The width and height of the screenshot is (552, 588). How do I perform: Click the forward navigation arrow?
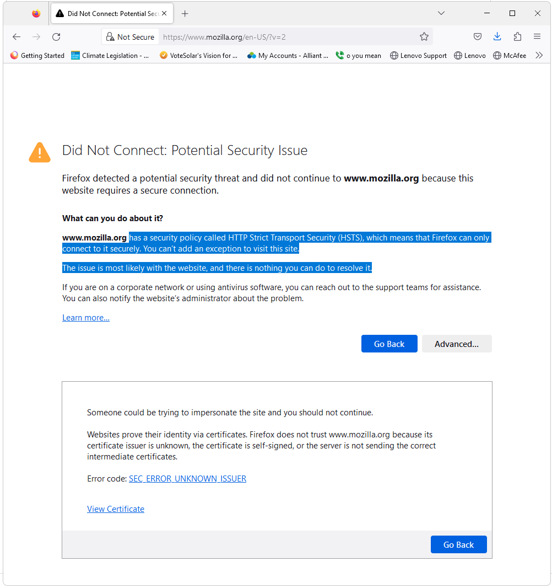[x=36, y=36]
